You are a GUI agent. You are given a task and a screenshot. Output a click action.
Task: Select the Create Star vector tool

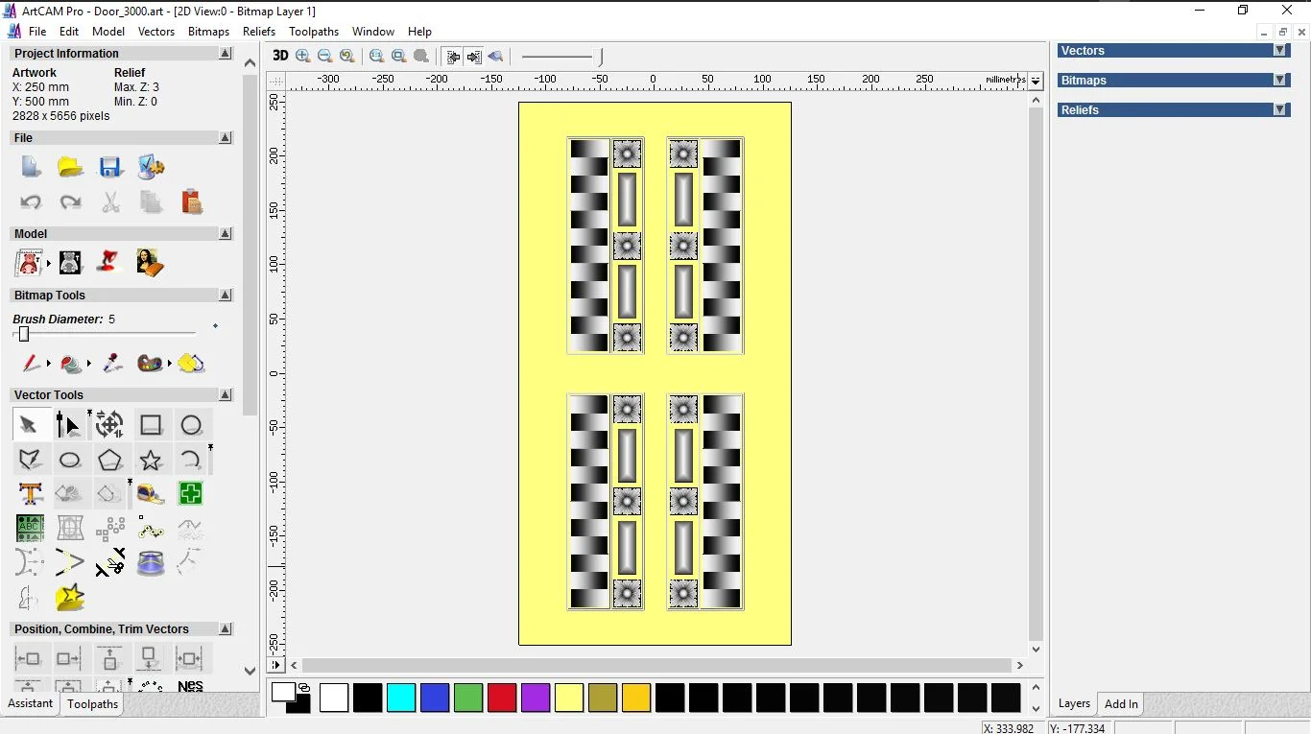tap(151, 460)
